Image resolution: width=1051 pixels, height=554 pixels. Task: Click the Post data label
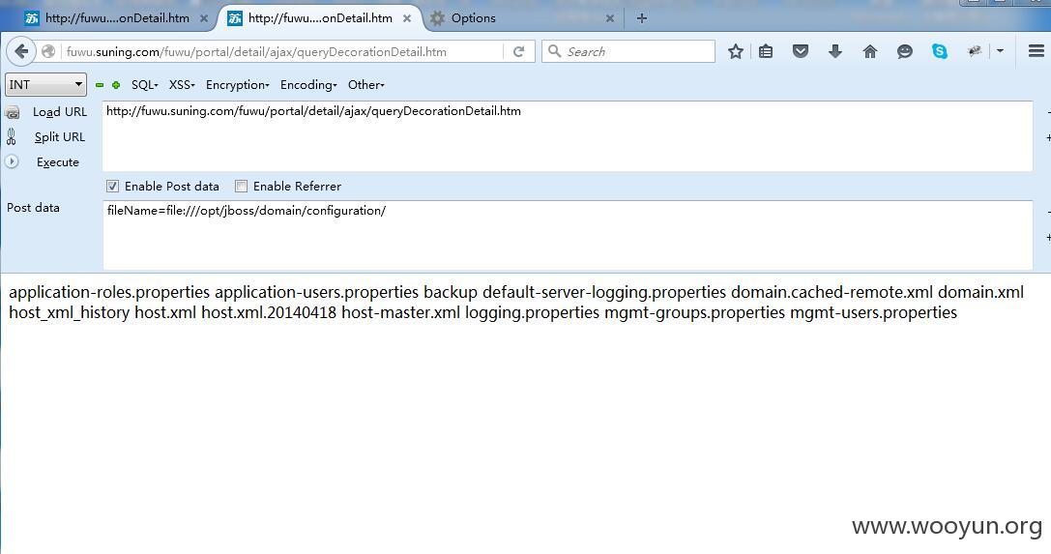(33, 208)
